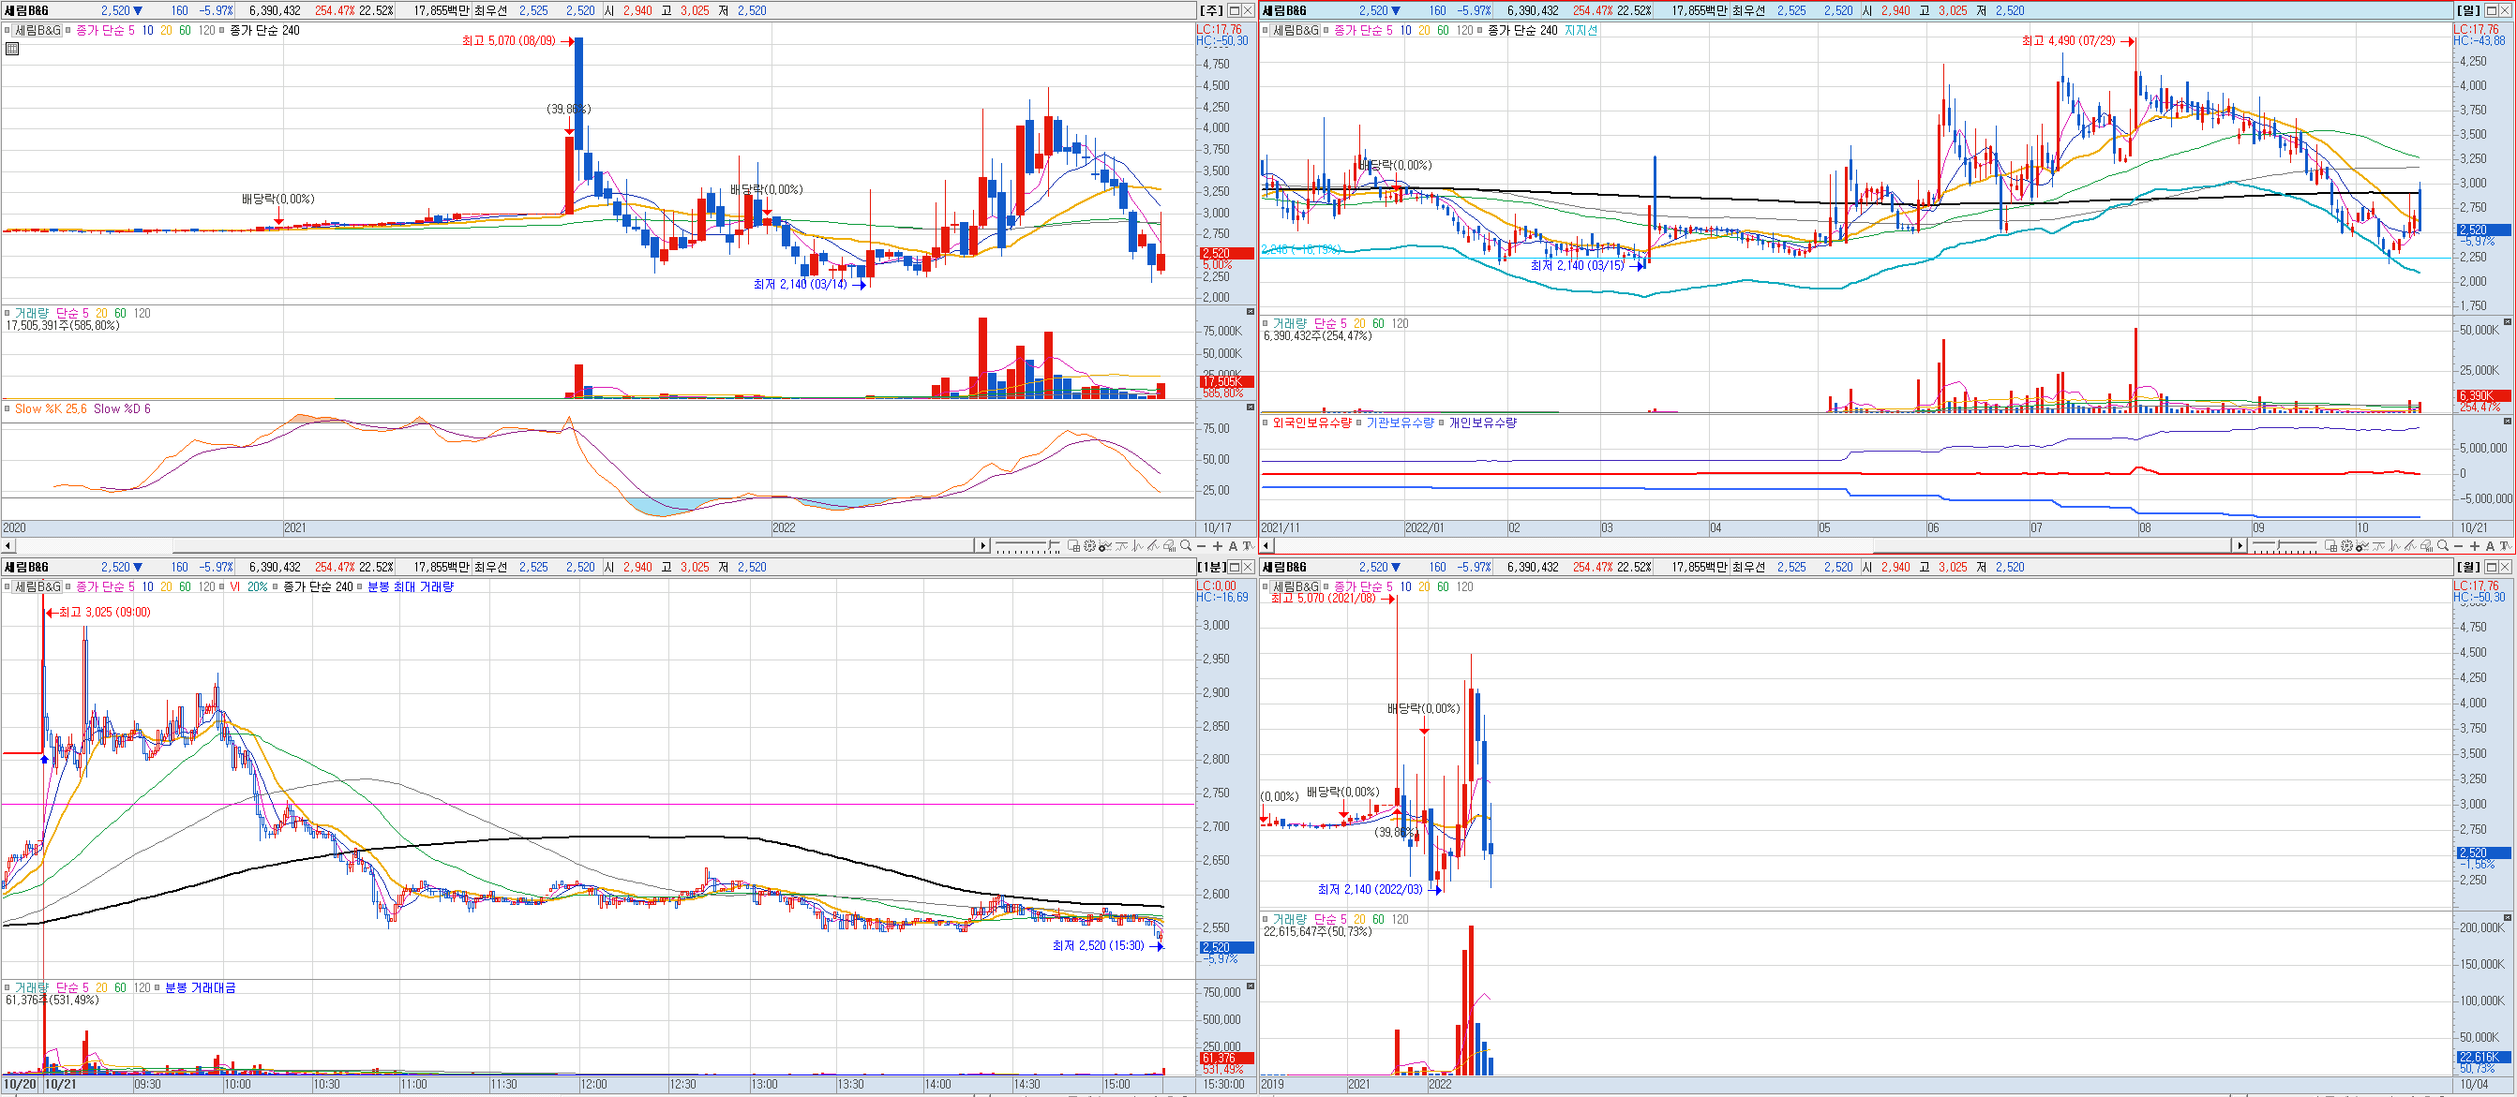This screenshot has height=1097, width=2517.
Task: Click the data table grid icon in weekly chart
Action: pos(12,49)
